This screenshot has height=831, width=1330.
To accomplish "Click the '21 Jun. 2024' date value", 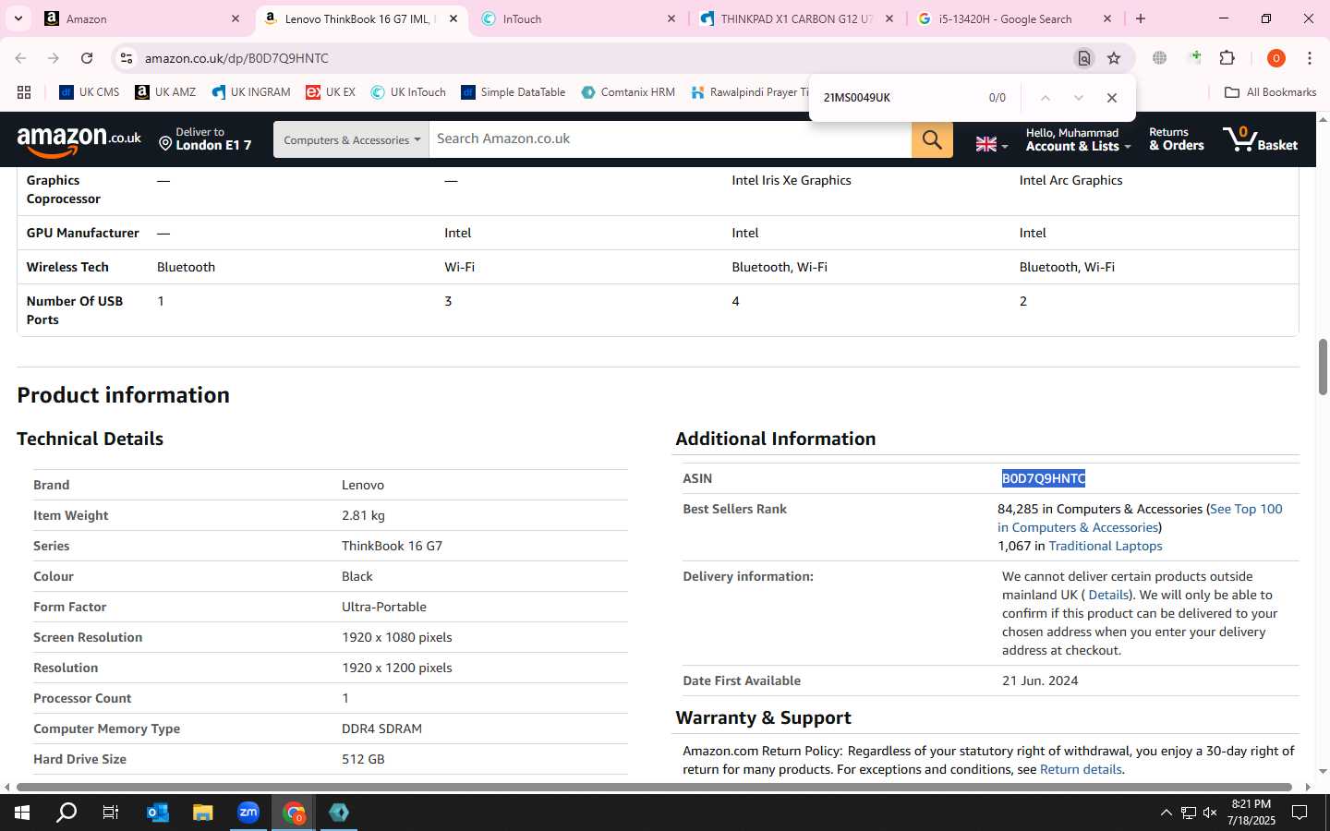I will pos(1040,680).
